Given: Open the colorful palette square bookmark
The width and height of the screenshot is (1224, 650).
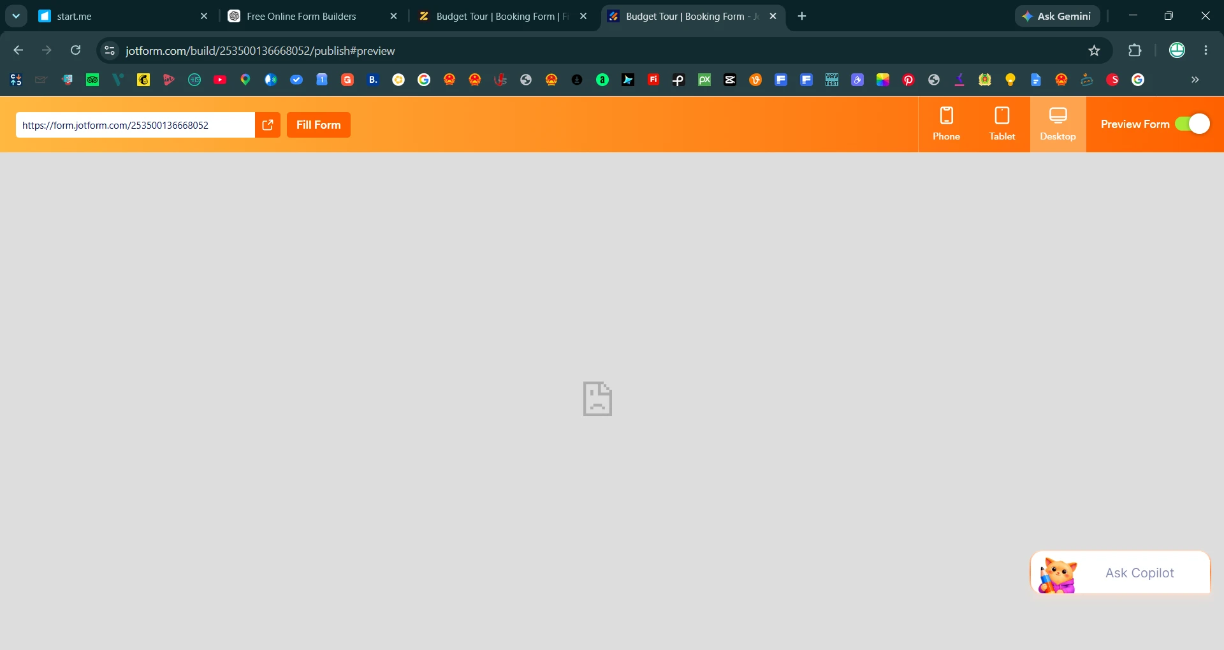Looking at the screenshot, I should [883, 80].
